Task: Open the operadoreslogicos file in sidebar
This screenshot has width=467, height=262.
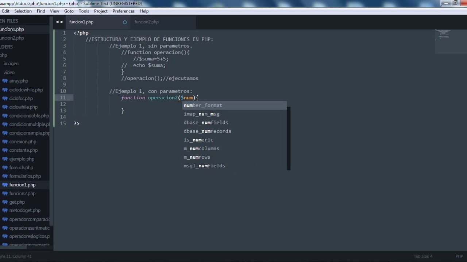Action: (x=29, y=237)
